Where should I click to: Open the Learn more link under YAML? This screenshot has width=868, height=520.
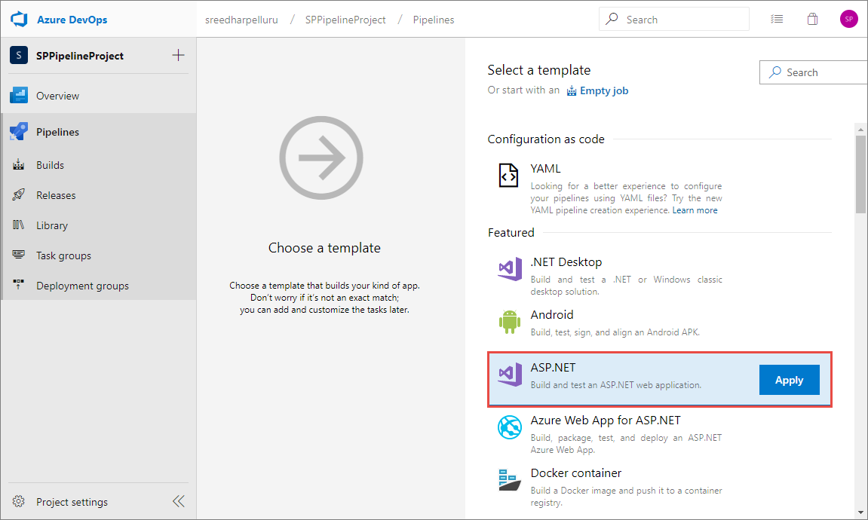pyautogui.click(x=695, y=210)
